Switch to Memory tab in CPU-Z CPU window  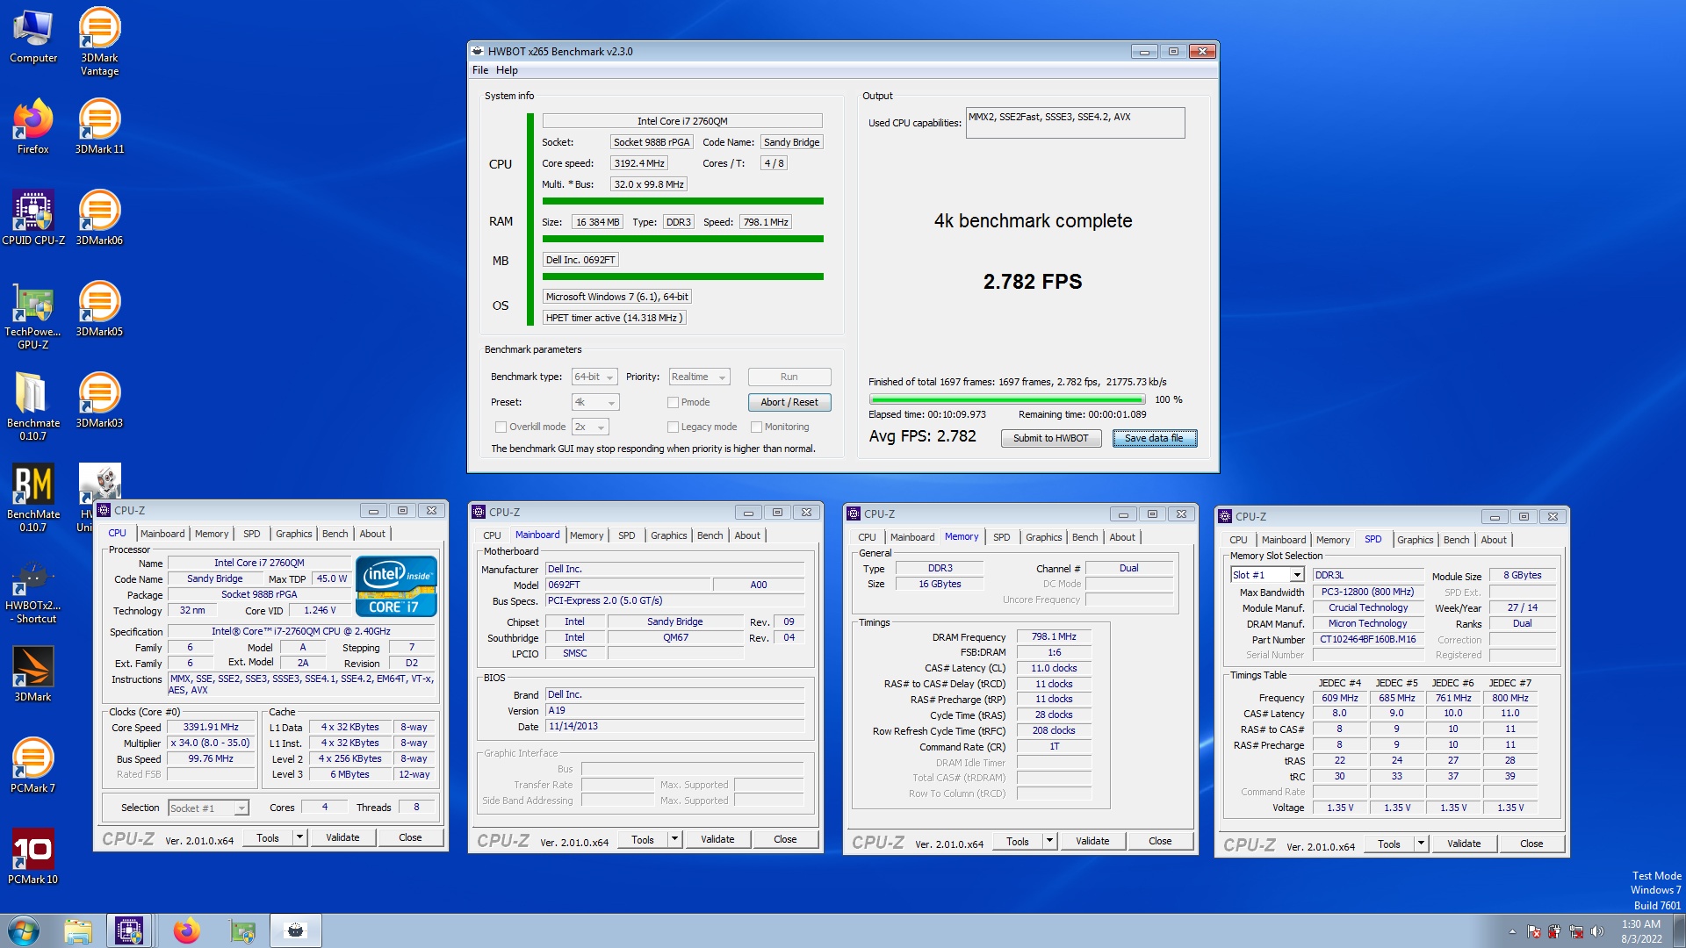211,534
